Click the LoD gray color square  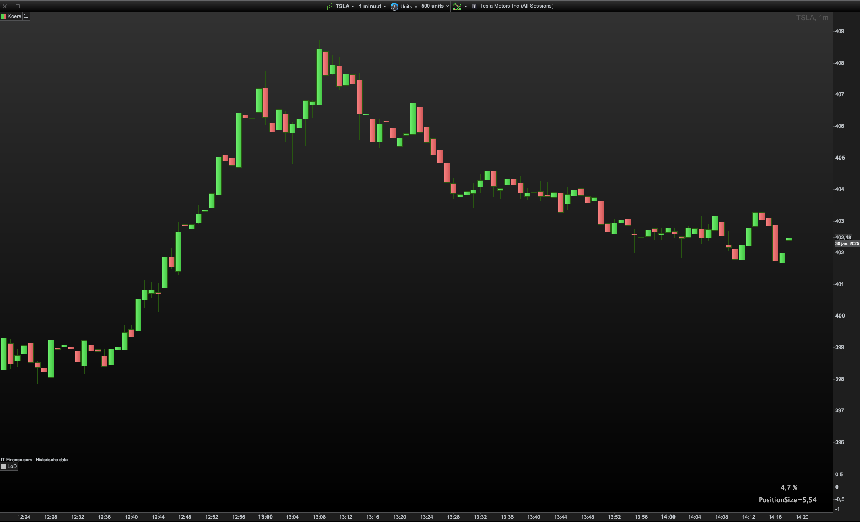4,467
